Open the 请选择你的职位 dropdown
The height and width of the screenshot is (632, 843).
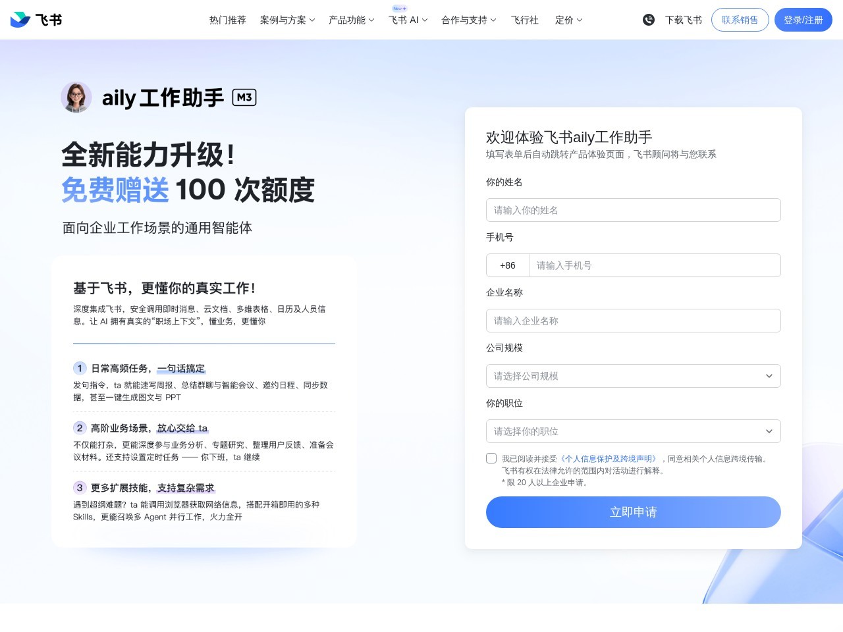[634, 431]
